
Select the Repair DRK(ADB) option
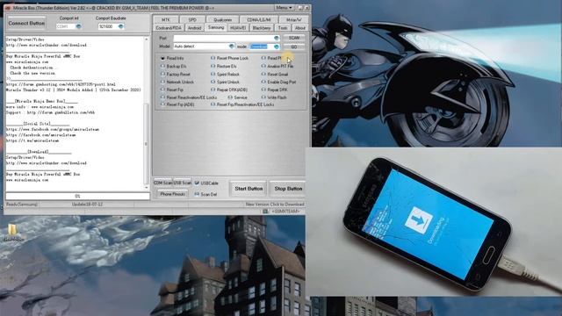click(x=229, y=90)
